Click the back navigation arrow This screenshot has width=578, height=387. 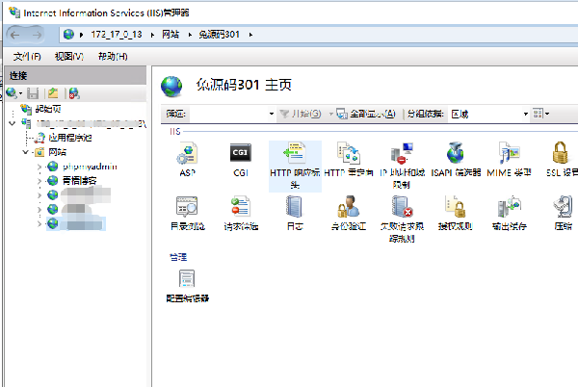click(x=15, y=35)
